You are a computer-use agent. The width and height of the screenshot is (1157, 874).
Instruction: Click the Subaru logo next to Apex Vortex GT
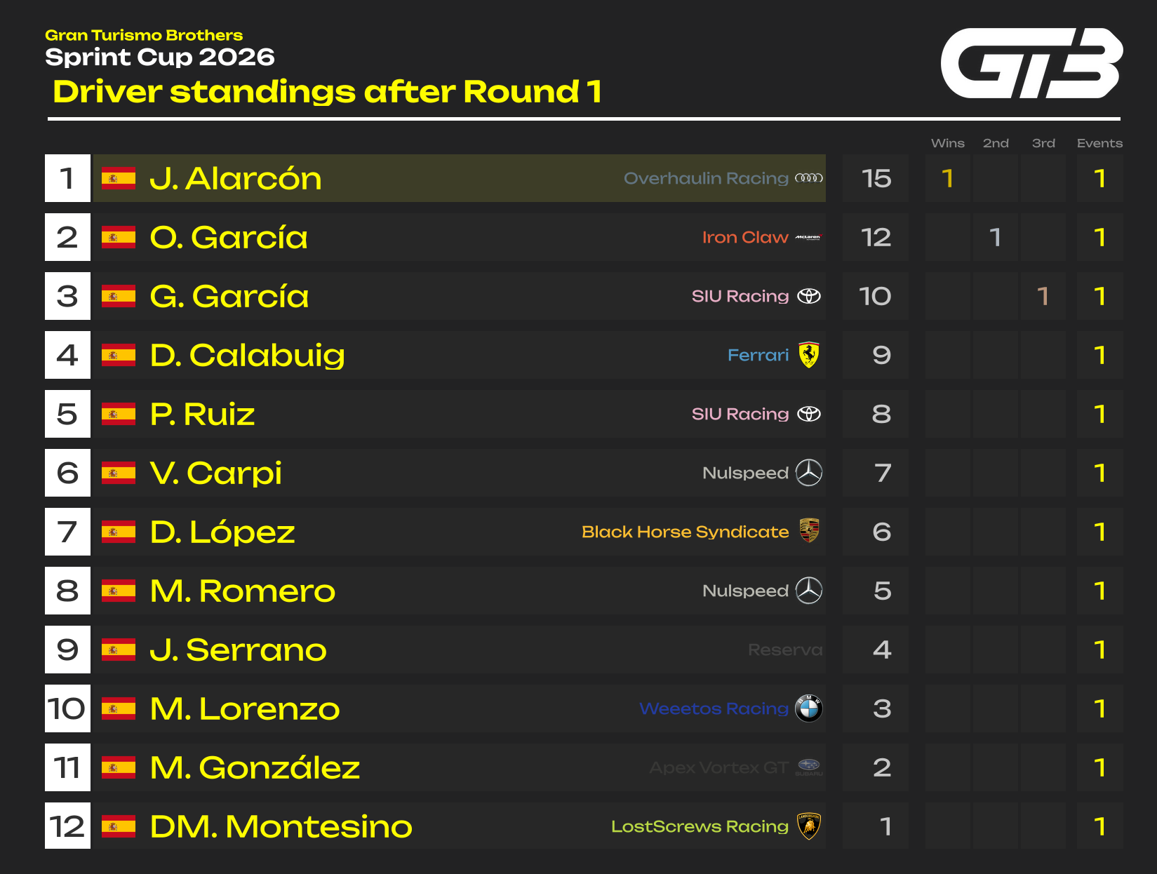(809, 767)
